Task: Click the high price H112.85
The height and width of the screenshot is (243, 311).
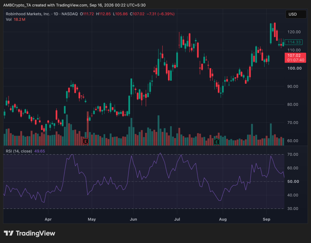Action: click(104, 14)
